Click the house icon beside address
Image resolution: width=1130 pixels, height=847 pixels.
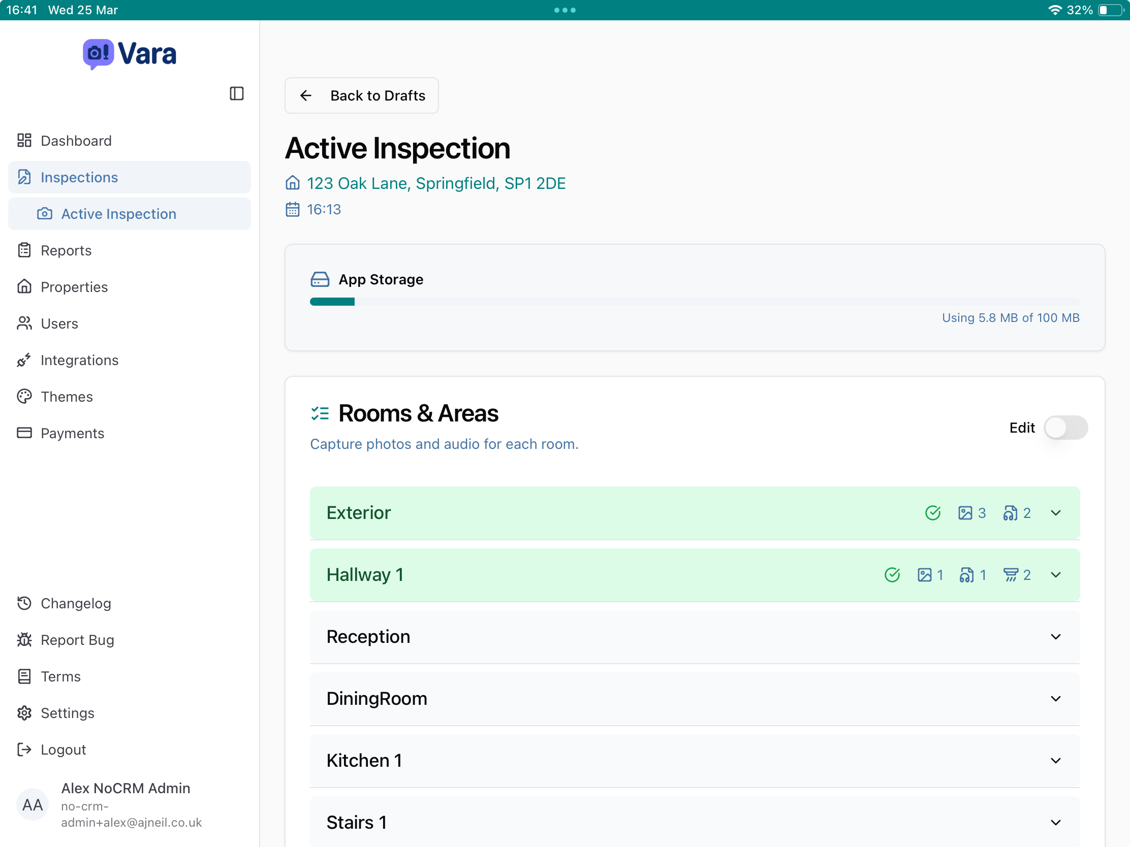pyautogui.click(x=292, y=183)
